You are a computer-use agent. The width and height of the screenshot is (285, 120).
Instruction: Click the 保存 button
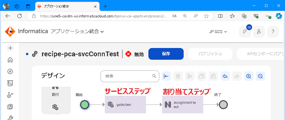[166, 54]
